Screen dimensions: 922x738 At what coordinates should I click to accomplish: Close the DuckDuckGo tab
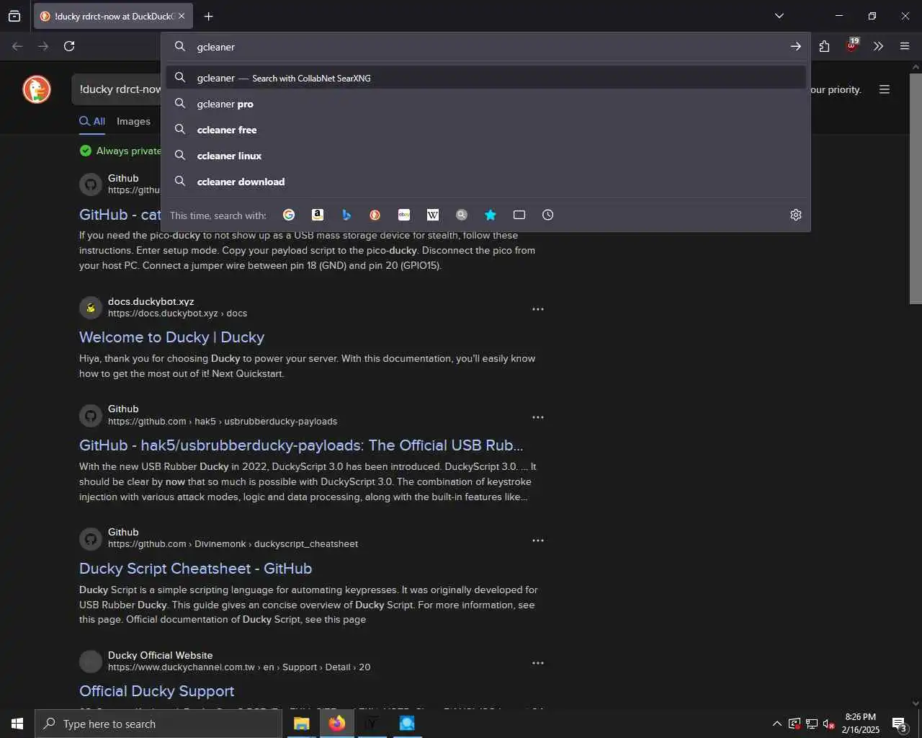tap(182, 16)
